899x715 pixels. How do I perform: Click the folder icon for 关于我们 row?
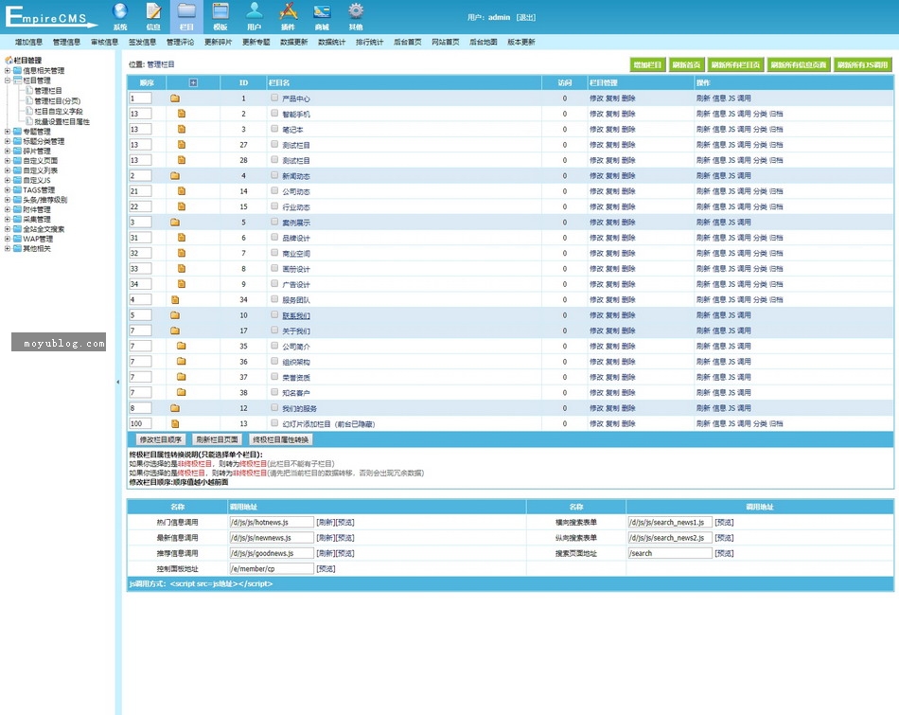pos(175,331)
